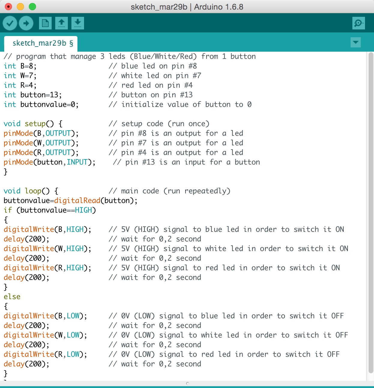This screenshot has height=388, width=374.
Task: Click the Verify sketch checkmark icon
Action: [x=10, y=23]
